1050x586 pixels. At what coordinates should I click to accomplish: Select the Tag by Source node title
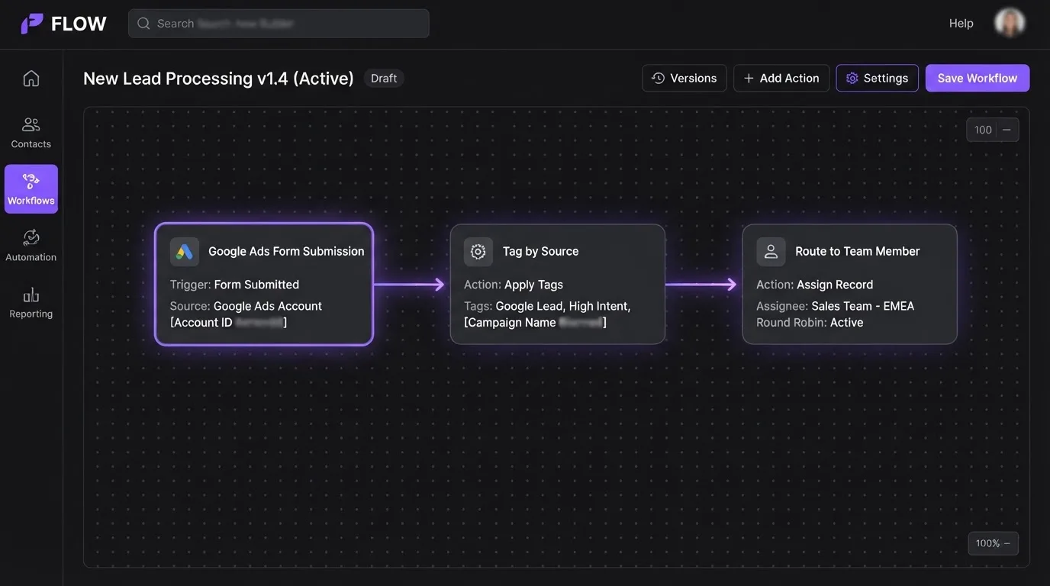click(x=540, y=252)
